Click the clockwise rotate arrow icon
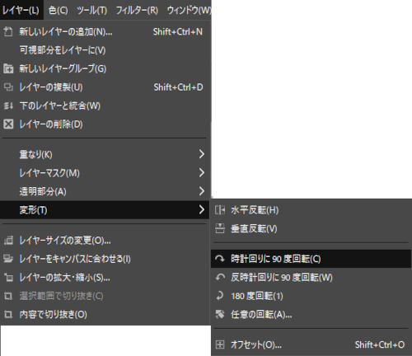Viewport: 412px width, 356px height. pyautogui.click(x=220, y=259)
